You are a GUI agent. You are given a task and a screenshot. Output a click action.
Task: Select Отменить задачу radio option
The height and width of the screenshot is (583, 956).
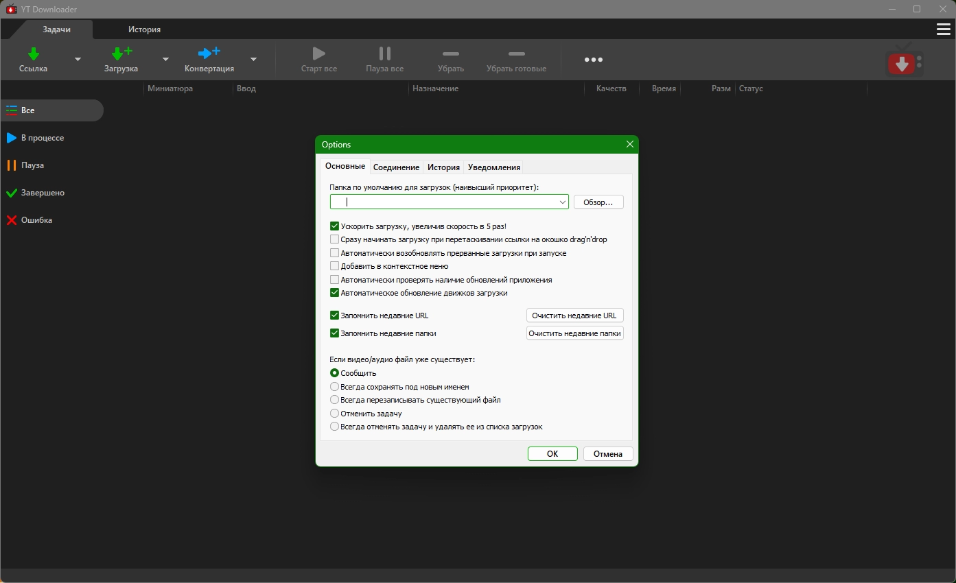(x=335, y=414)
